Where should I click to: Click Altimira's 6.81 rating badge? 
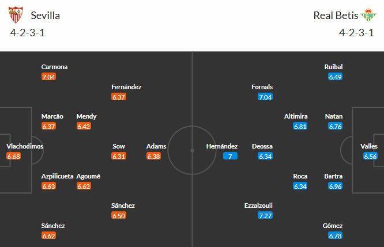tap(300, 126)
